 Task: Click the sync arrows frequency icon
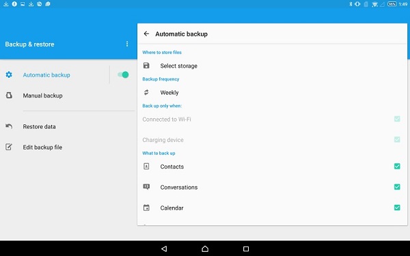tap(146, 92)
